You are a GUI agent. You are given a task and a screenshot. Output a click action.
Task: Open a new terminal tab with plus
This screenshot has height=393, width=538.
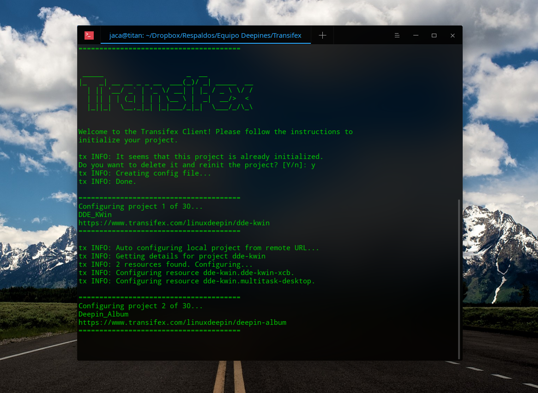pyautogui.click(x=322, y=35)
